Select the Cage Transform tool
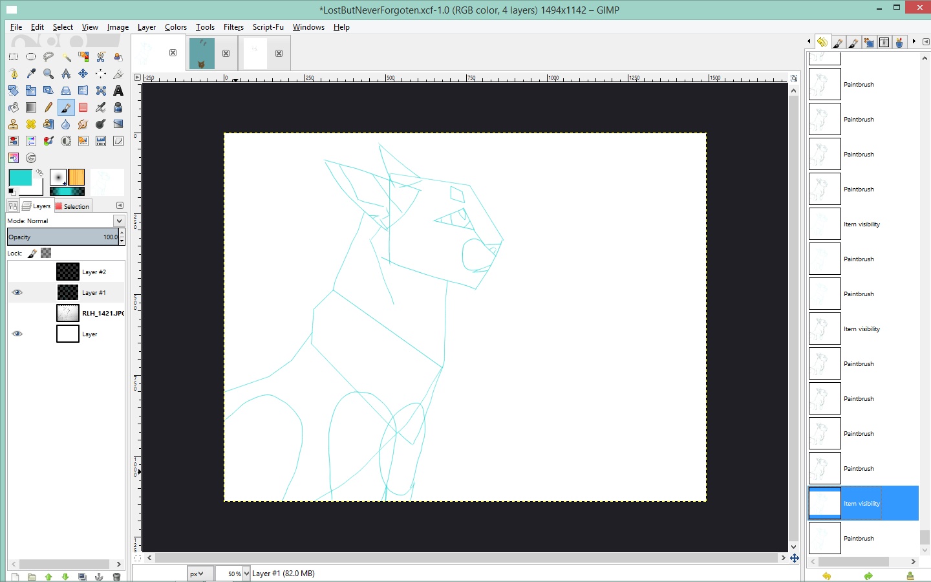931x582 pixels. pos(101,91)
